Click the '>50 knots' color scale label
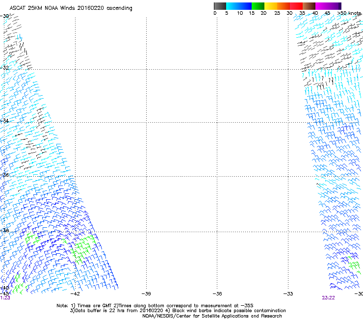Viewport: 363px width, 319px height. (x=349, y=13)
